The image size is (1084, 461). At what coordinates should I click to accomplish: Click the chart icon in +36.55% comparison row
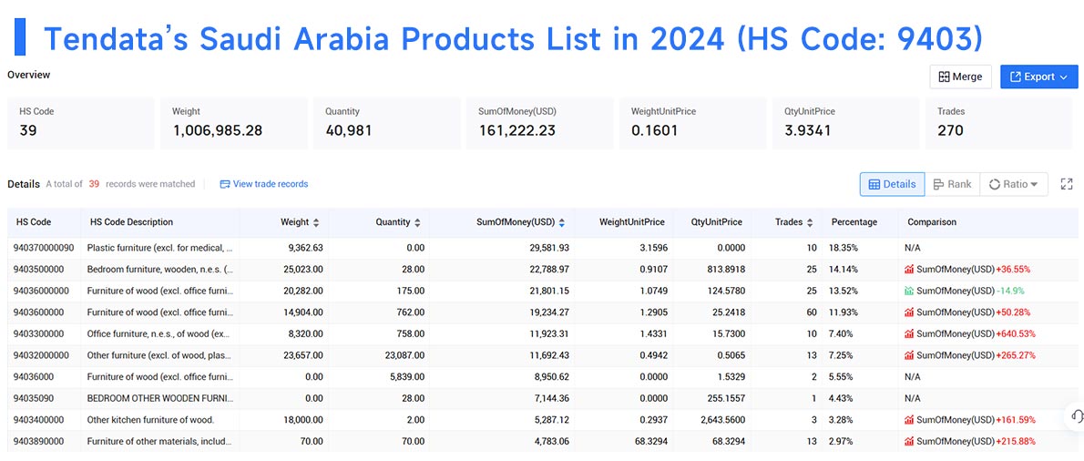(x=909, y=269)
